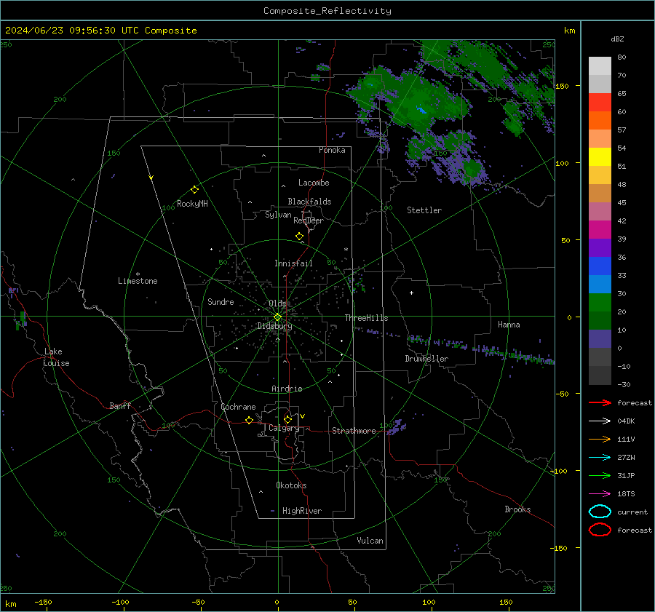Click the Stettler city label
This screenshot has height=612, width=655.
click(x=424, y=210)
